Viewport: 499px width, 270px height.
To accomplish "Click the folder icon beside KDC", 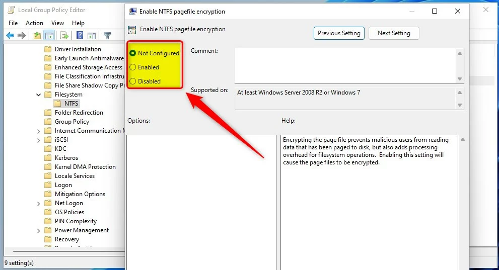I will tap(48, 149).
